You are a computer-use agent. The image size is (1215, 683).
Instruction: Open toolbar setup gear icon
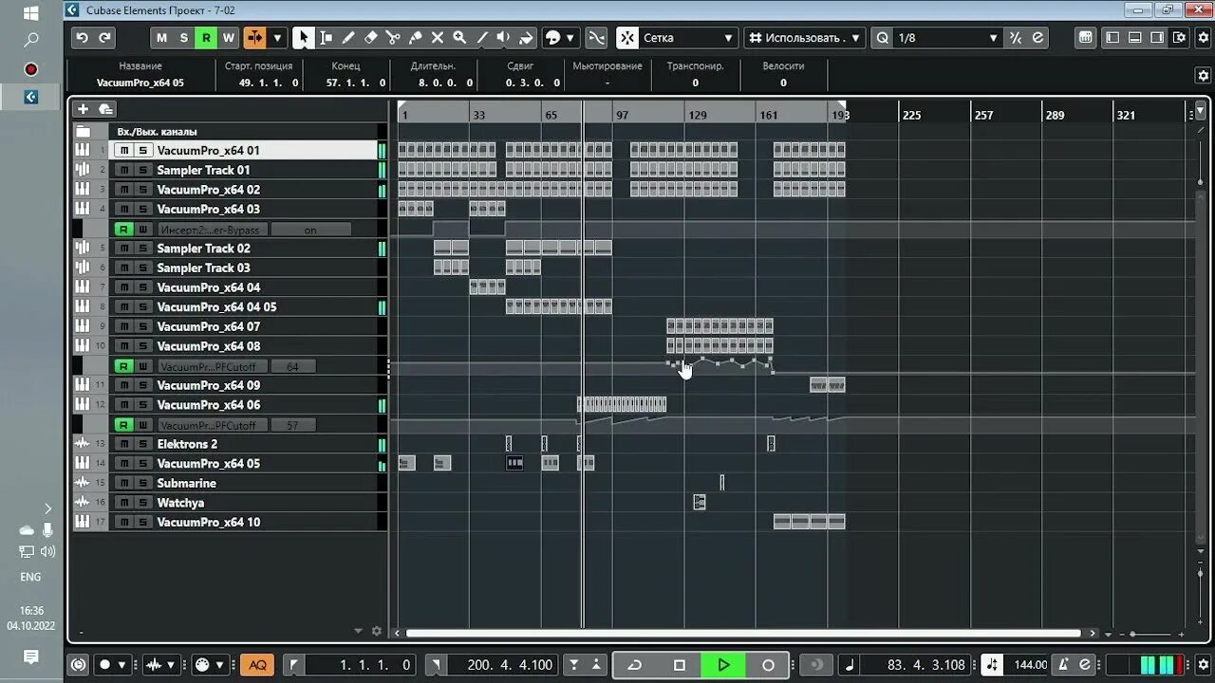click(x=1202, y=38)
